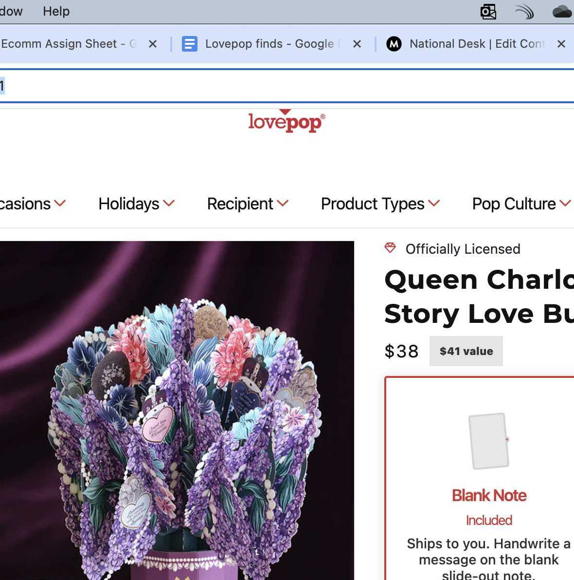Open the cloud icon in the menu bar

click(x=562, y=12)
